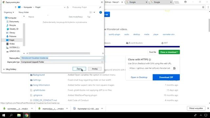Click the Komputer breadcrumb in path
The height and width of the screenshot is (118, 210).
point(28,7)
